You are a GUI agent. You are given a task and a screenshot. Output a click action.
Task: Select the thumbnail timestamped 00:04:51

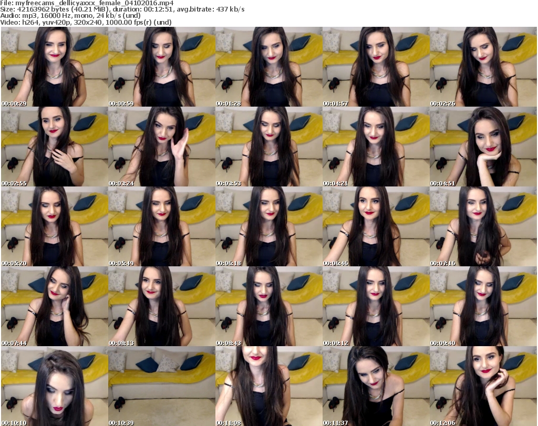pos(483,147)
